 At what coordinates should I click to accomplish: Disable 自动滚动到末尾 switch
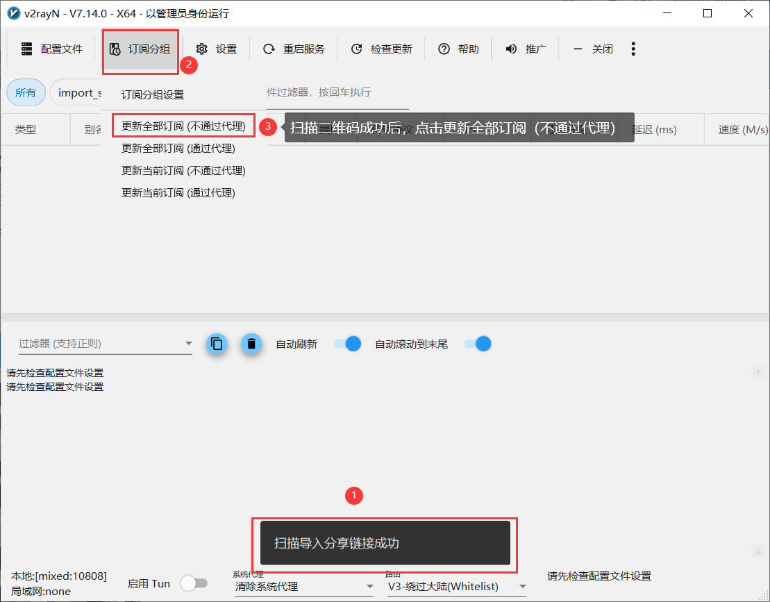tap(478, 344)
